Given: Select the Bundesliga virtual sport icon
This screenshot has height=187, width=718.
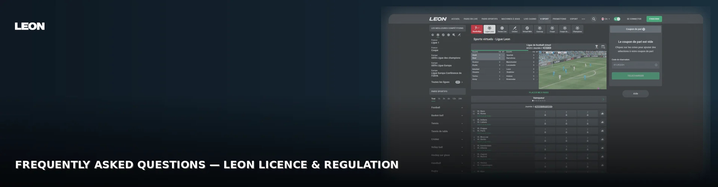Looking at the screenshot, I should point(477,29).
